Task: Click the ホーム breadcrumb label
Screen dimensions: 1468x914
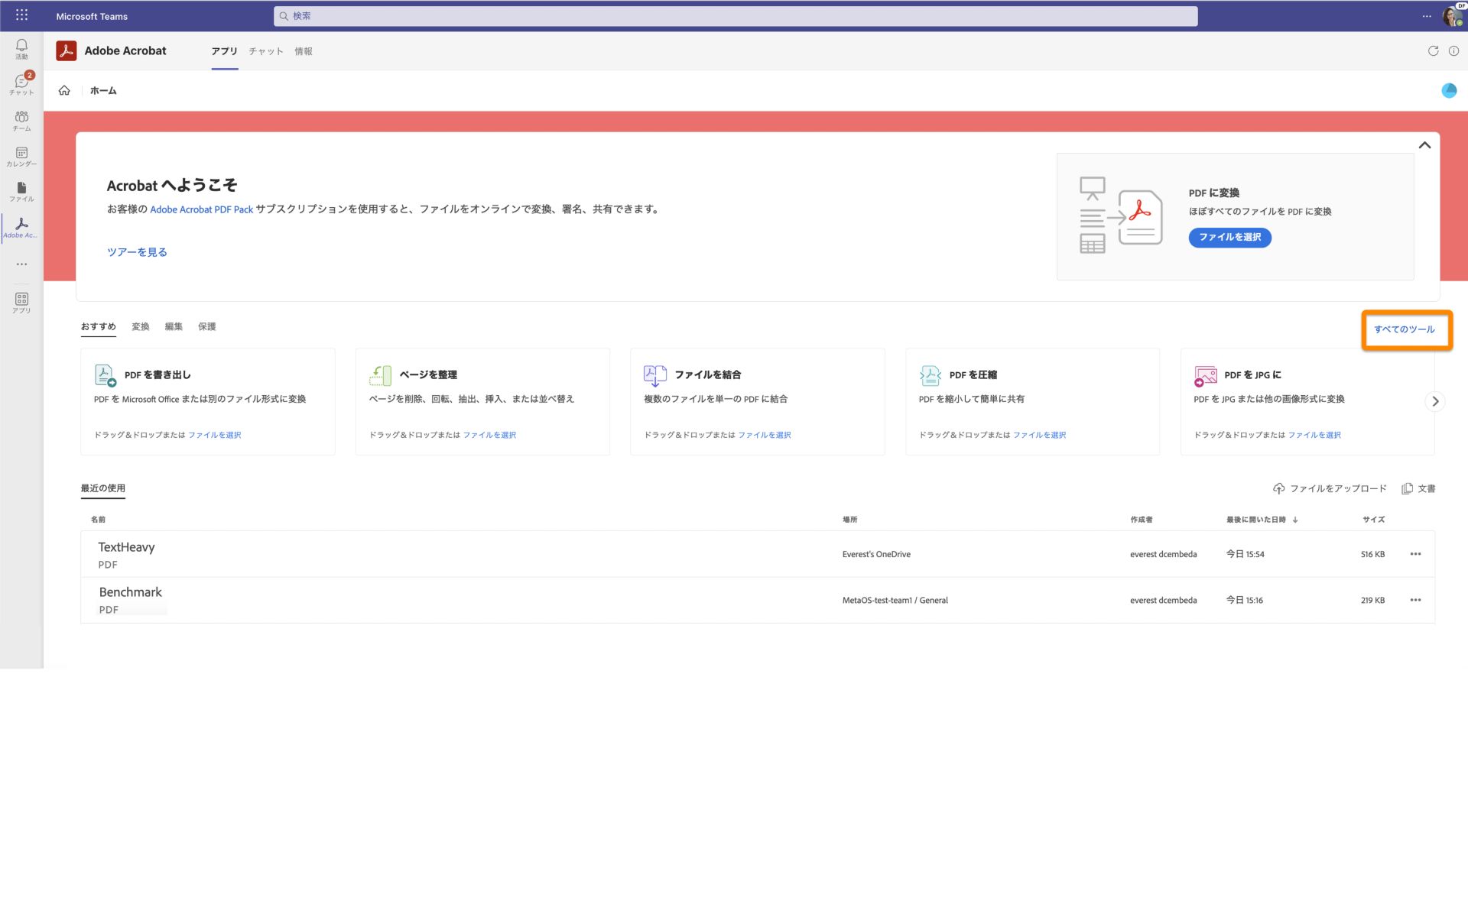Action: click(103, 90)
